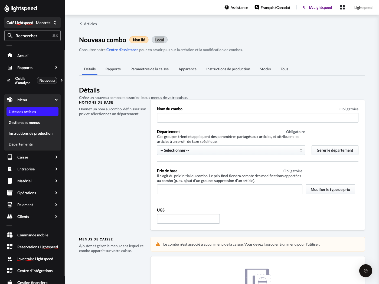
Task: Click the Assistance help link
Action: pyautogui.click(x=236, y=8)
